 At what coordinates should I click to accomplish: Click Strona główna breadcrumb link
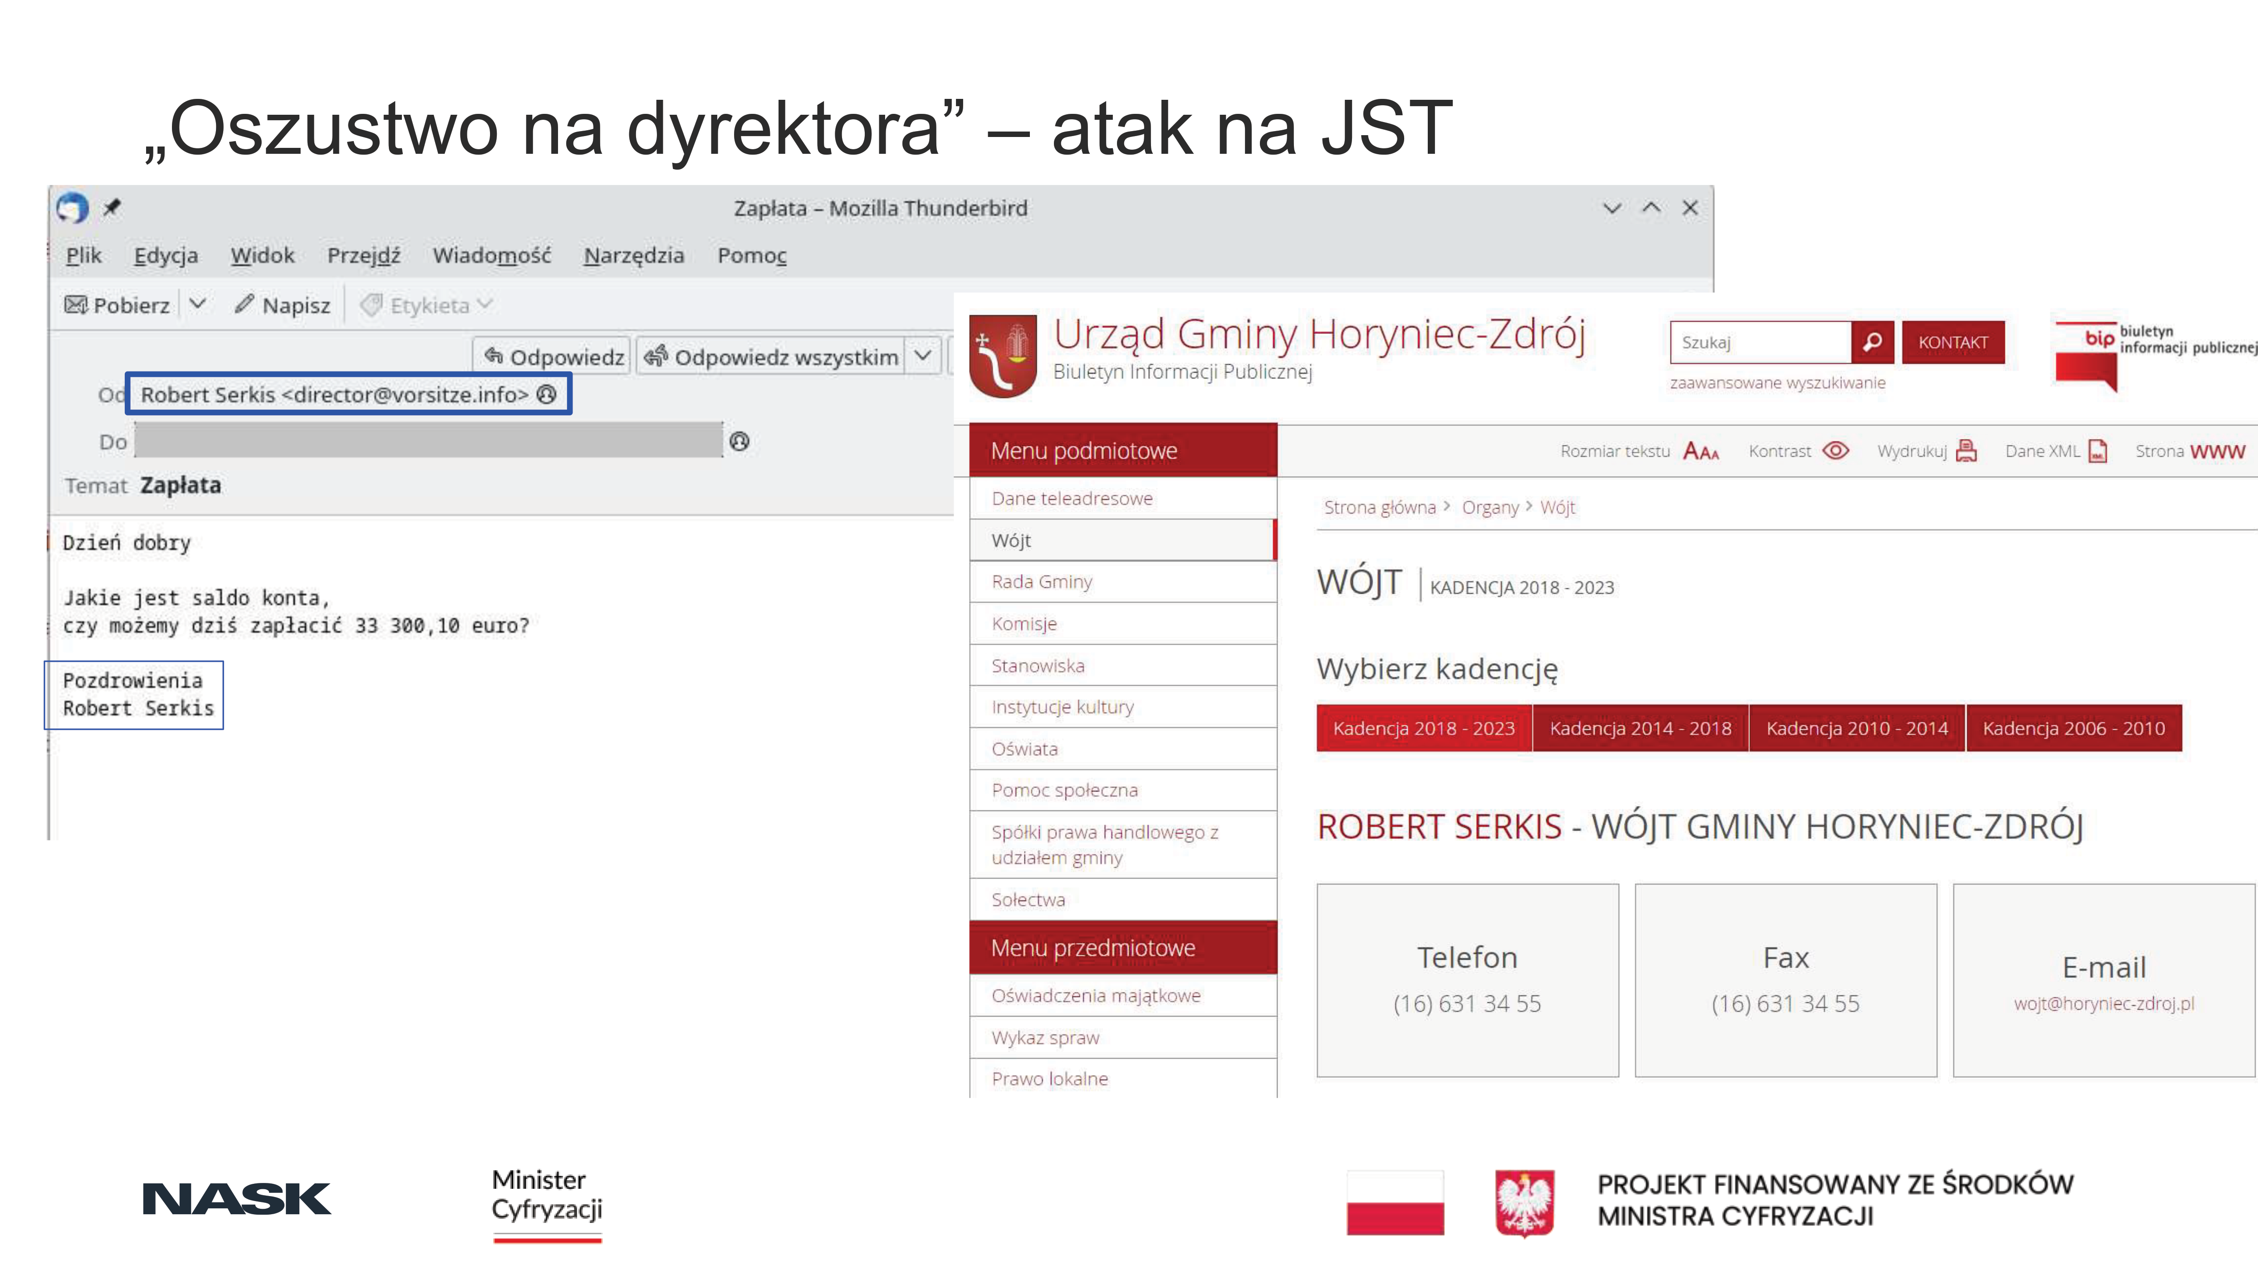(1380, 508)
